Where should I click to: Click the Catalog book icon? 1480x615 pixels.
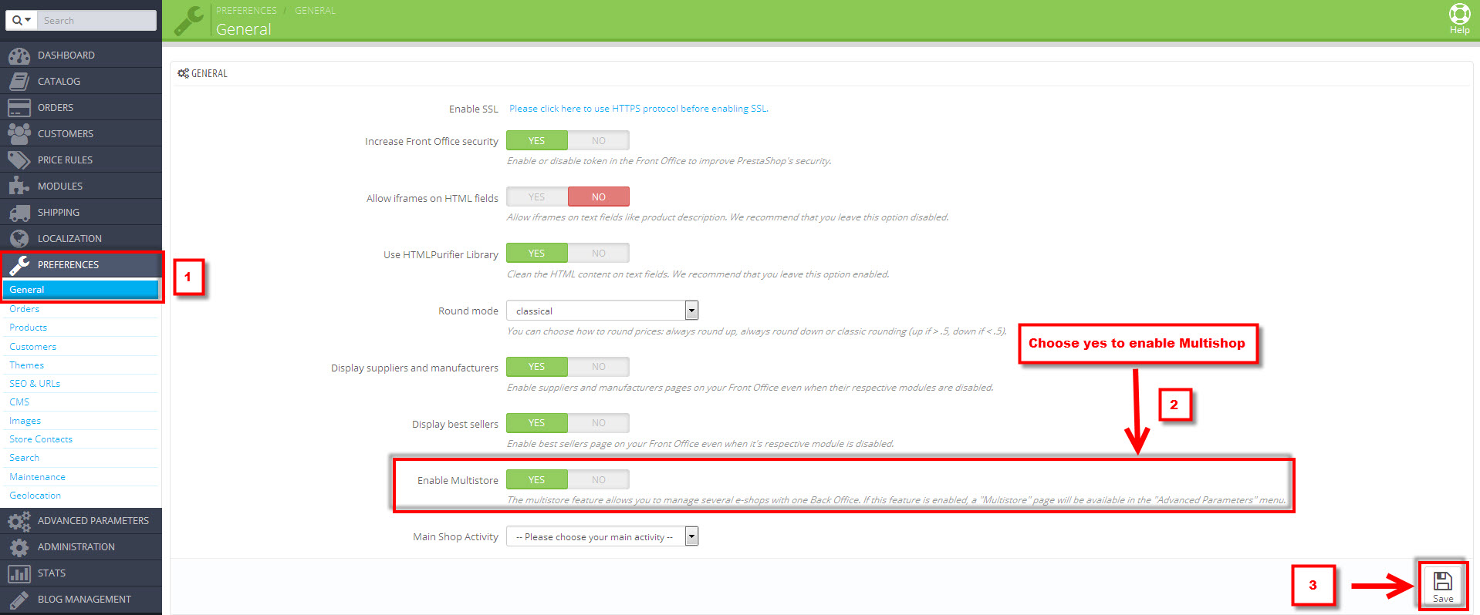19,82
